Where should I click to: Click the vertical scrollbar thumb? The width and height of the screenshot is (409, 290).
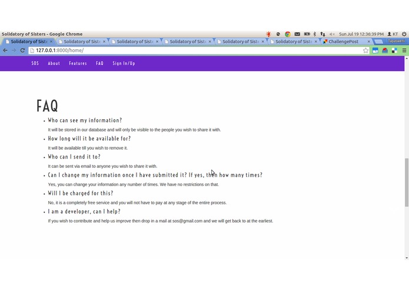[x=407, y=183]
